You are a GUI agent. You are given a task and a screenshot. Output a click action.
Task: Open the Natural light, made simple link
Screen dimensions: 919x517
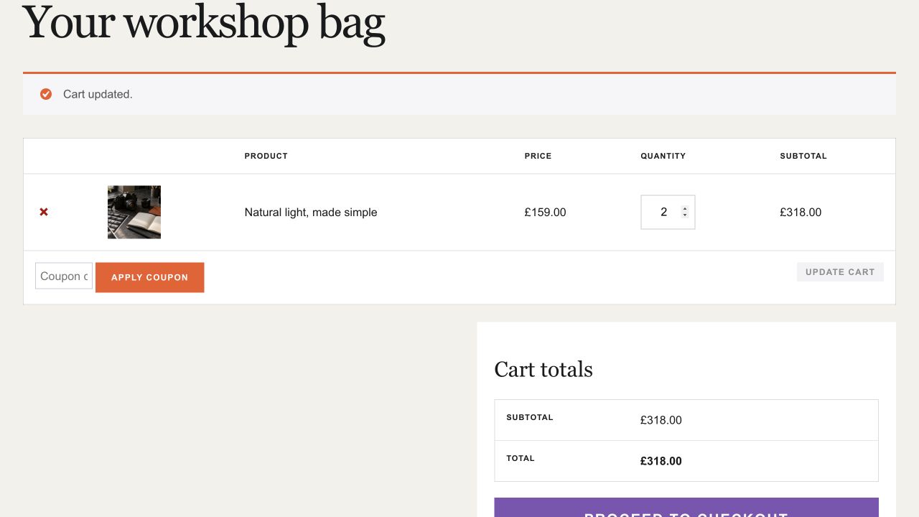point(311,212)
